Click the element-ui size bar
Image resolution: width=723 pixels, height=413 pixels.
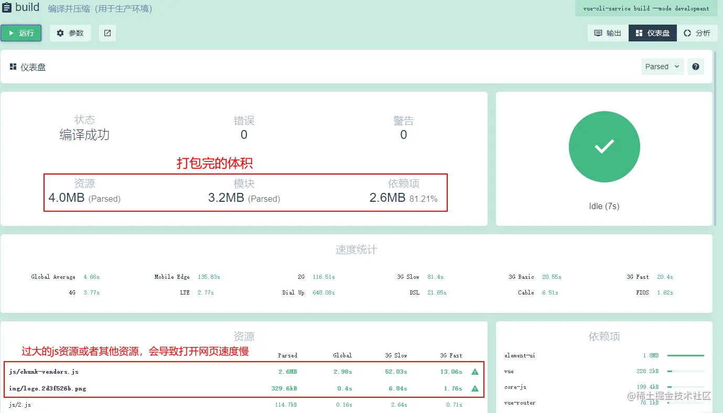click(686, 355)
